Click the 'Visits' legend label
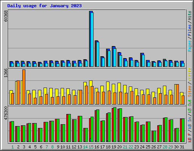 coord(190,74)
